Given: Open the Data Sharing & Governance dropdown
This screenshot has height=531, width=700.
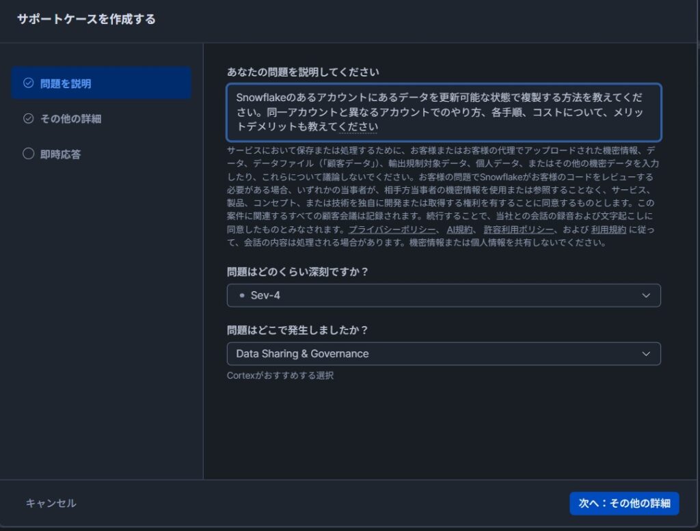Looking at the screenshot, I should click(x=444, y=354).
